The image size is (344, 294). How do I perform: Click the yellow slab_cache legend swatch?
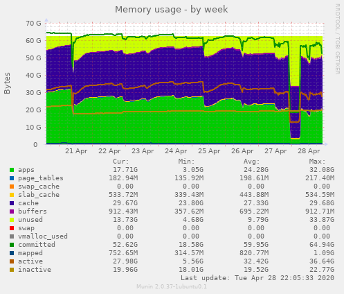tap(12, 195)
